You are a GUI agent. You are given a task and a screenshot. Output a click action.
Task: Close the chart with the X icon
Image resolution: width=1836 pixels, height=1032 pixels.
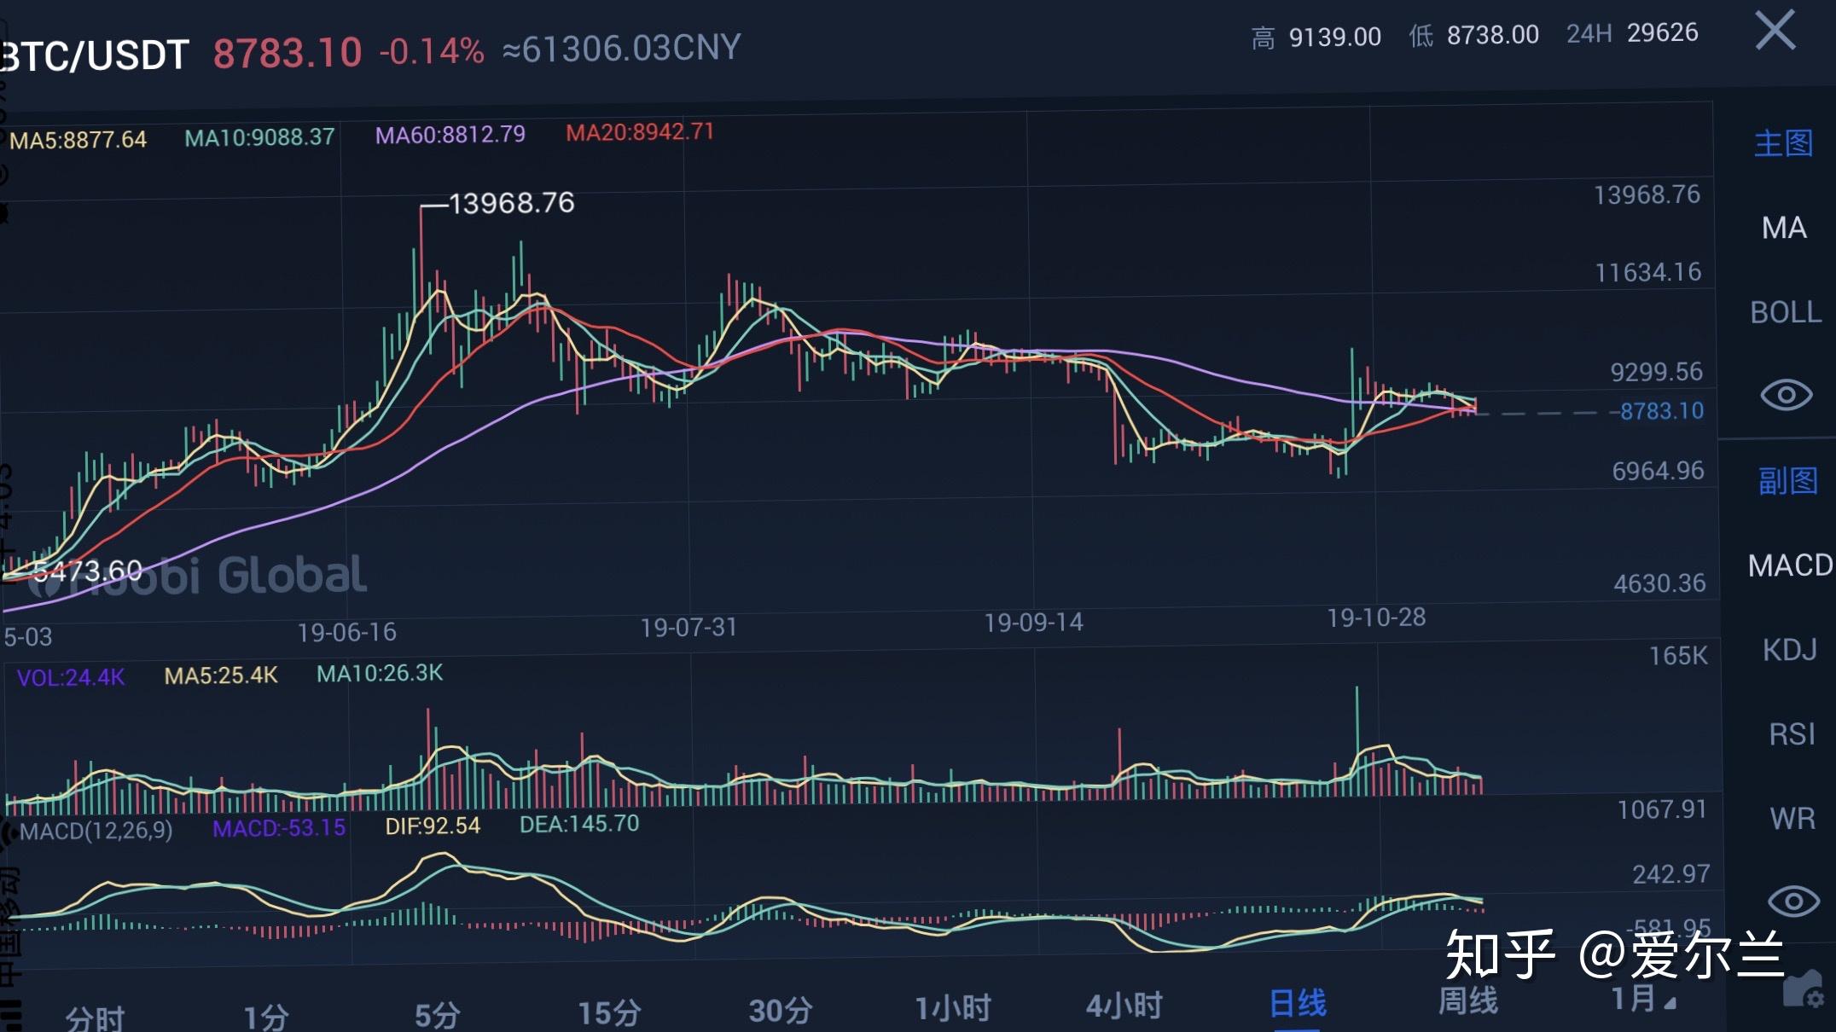tap(1775, 31)
